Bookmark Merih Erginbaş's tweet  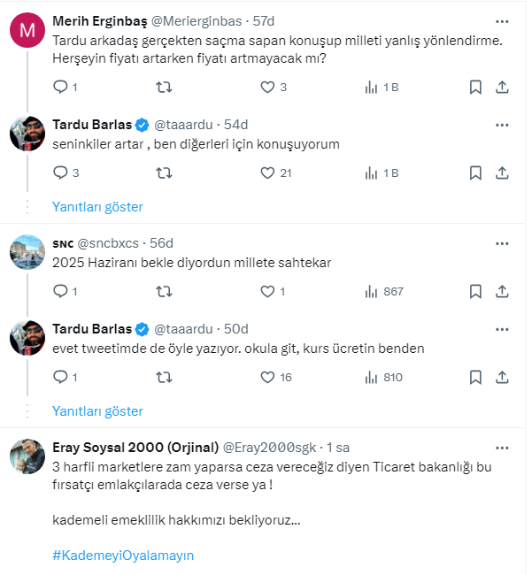tap(475, 87)
